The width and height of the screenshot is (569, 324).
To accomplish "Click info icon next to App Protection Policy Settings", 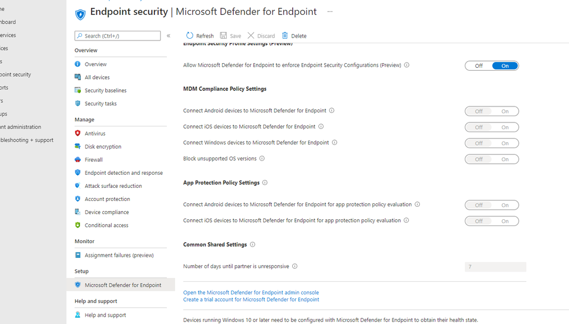I will pyautogui.click(x=265, y=183).
